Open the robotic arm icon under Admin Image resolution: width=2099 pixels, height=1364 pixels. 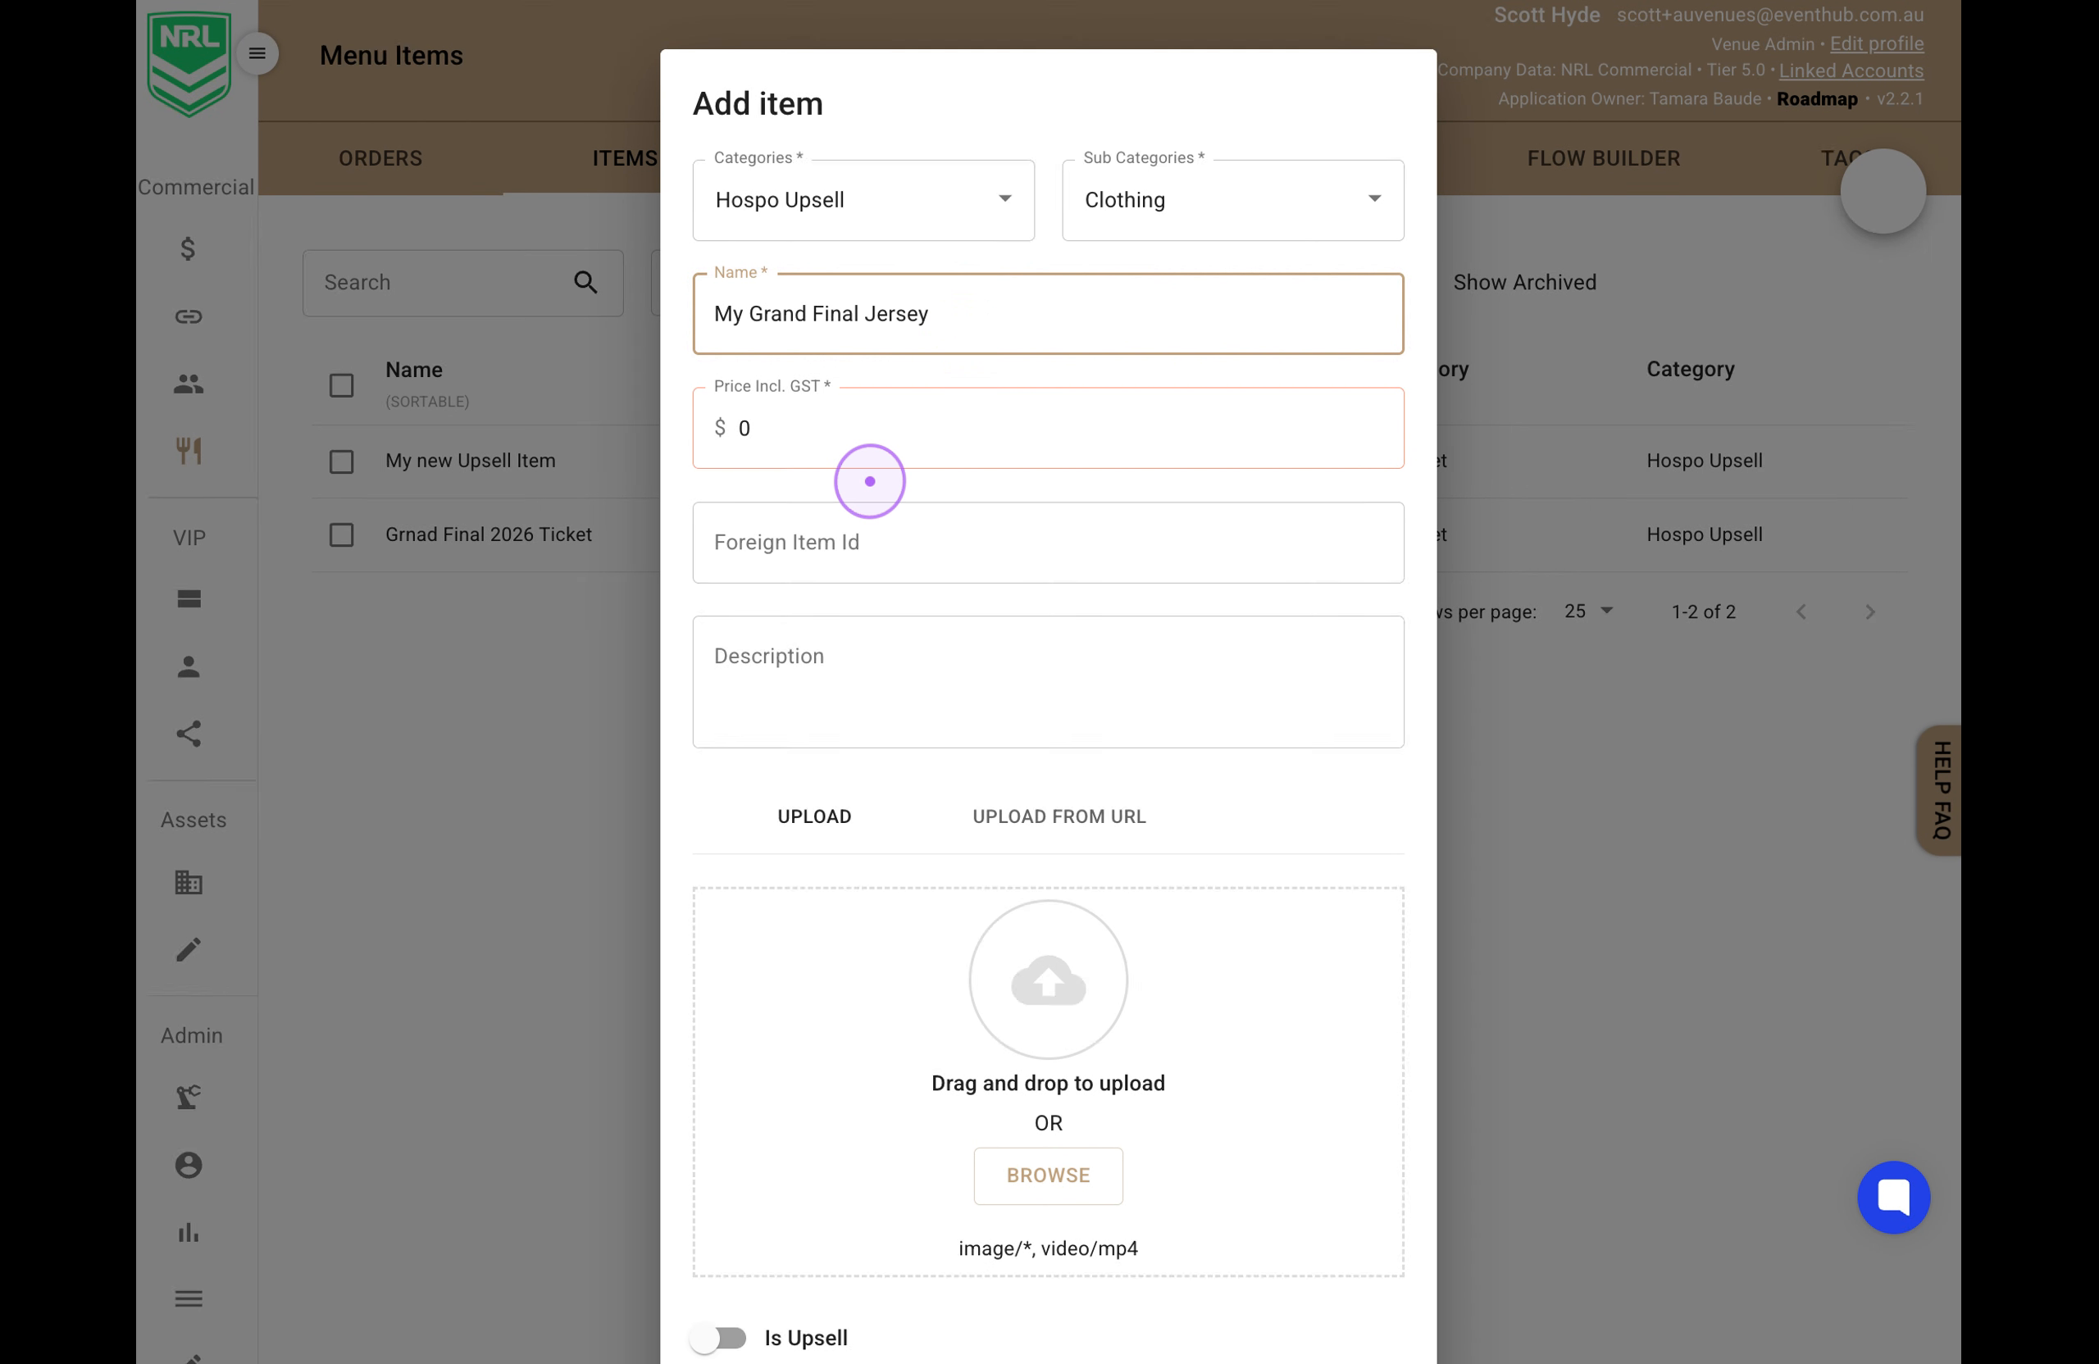click(x=188, y=1097)
